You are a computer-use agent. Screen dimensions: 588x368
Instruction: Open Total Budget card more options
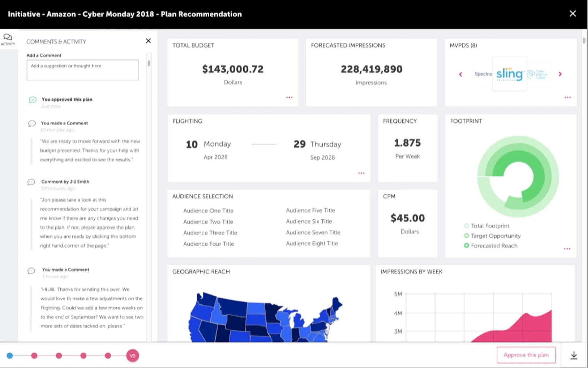(289, 97)
